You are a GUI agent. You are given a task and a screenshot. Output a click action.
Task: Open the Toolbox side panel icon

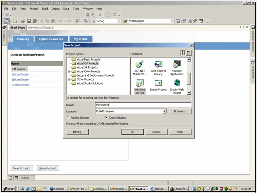[x=4, y=27]
